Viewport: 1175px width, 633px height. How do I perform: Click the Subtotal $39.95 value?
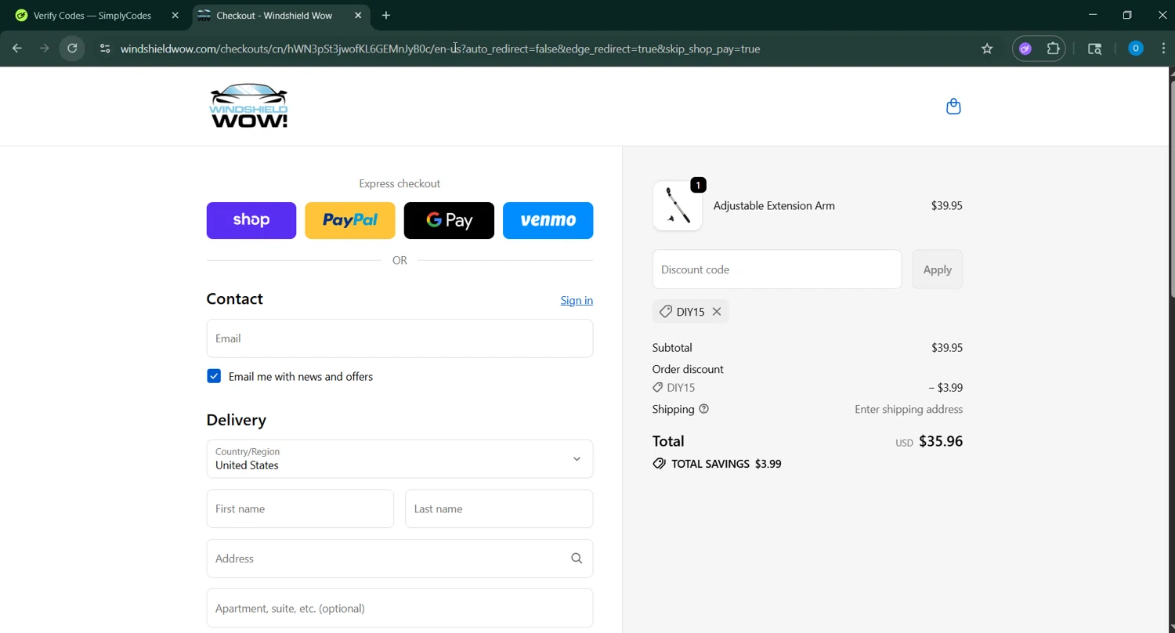947,348
